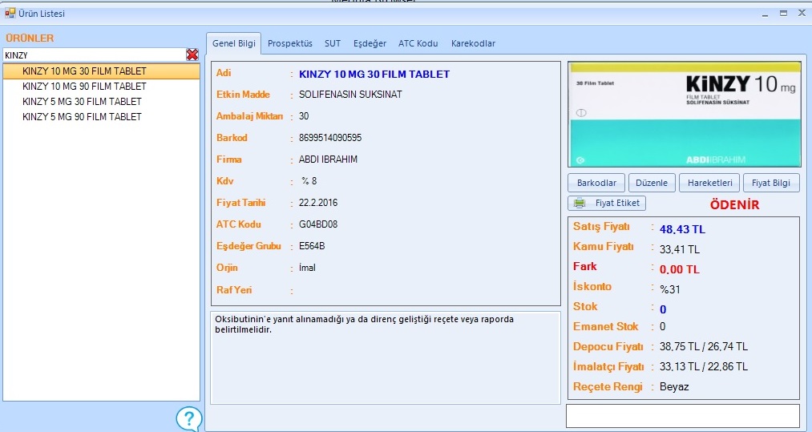Select KINZY 10 MG 90 FILM TABLET
The image size is (812, 432).
pyautogui.click(x=84, y=86)
